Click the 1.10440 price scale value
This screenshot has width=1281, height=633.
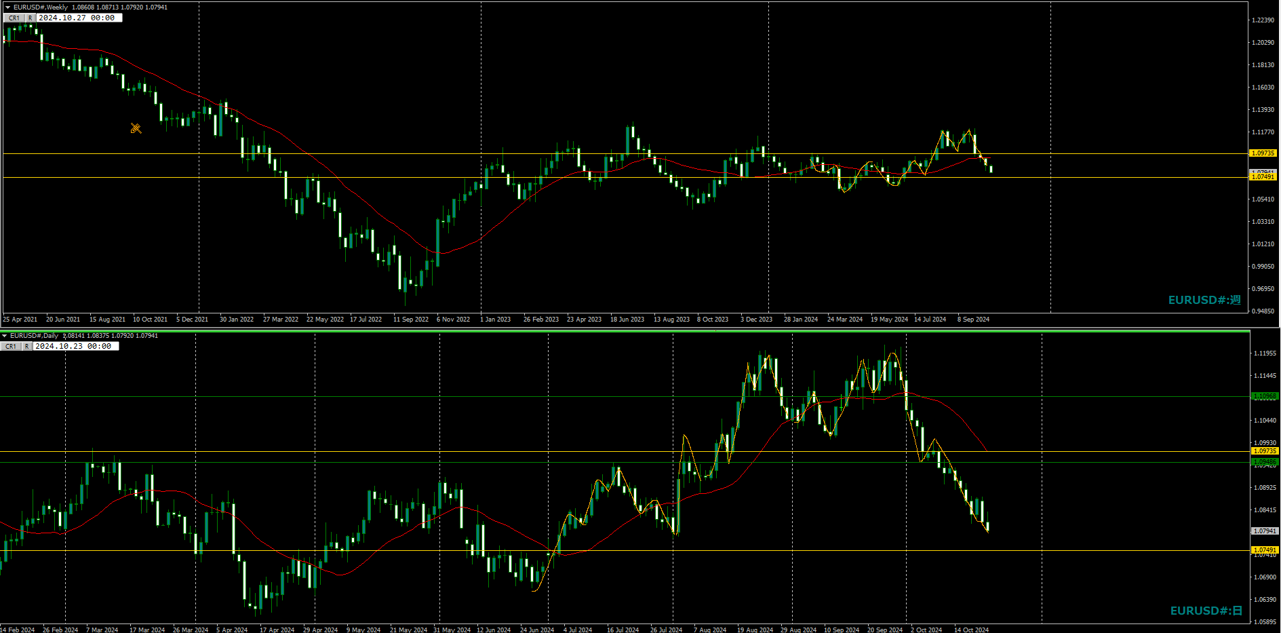click(1265, 421)
